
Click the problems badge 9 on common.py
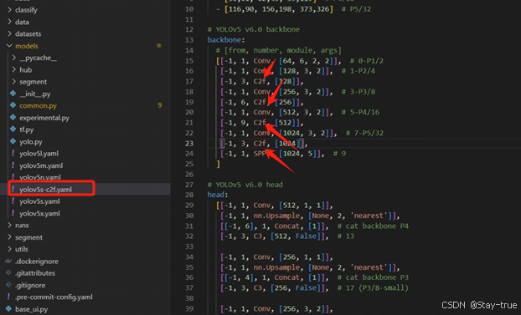point(160,105)
